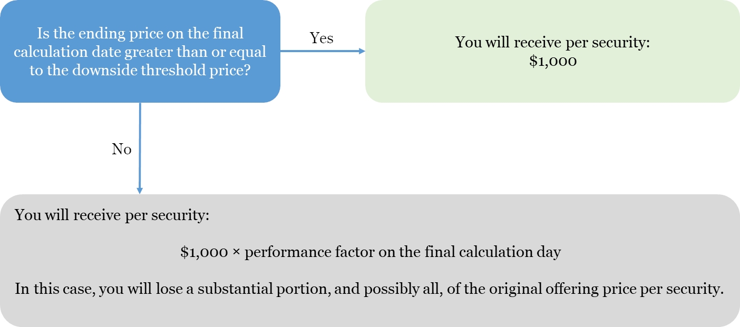Click the right-pointing arrowhead at green box

click(x=362, y=51)
